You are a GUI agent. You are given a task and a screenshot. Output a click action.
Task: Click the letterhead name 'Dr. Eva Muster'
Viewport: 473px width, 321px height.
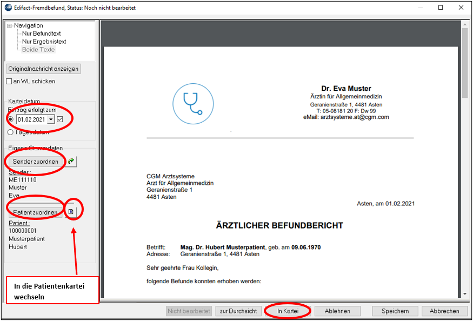click(x=346, y=89)
